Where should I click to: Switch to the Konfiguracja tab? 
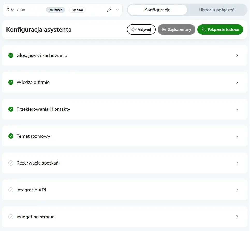pos(157,10)
